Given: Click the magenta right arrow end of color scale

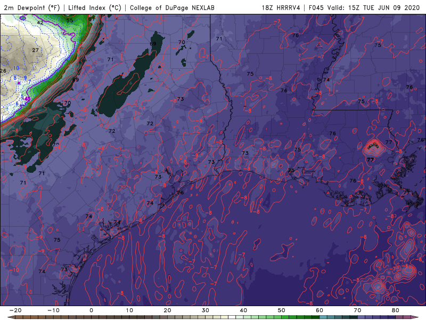Looking at the screenshot, I should 415,317.
